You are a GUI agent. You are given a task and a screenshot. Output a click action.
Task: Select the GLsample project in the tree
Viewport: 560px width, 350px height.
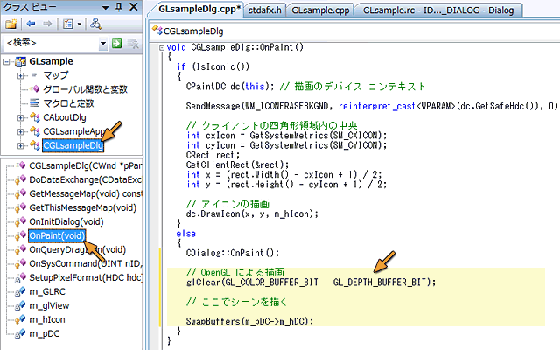click(51, 61)
